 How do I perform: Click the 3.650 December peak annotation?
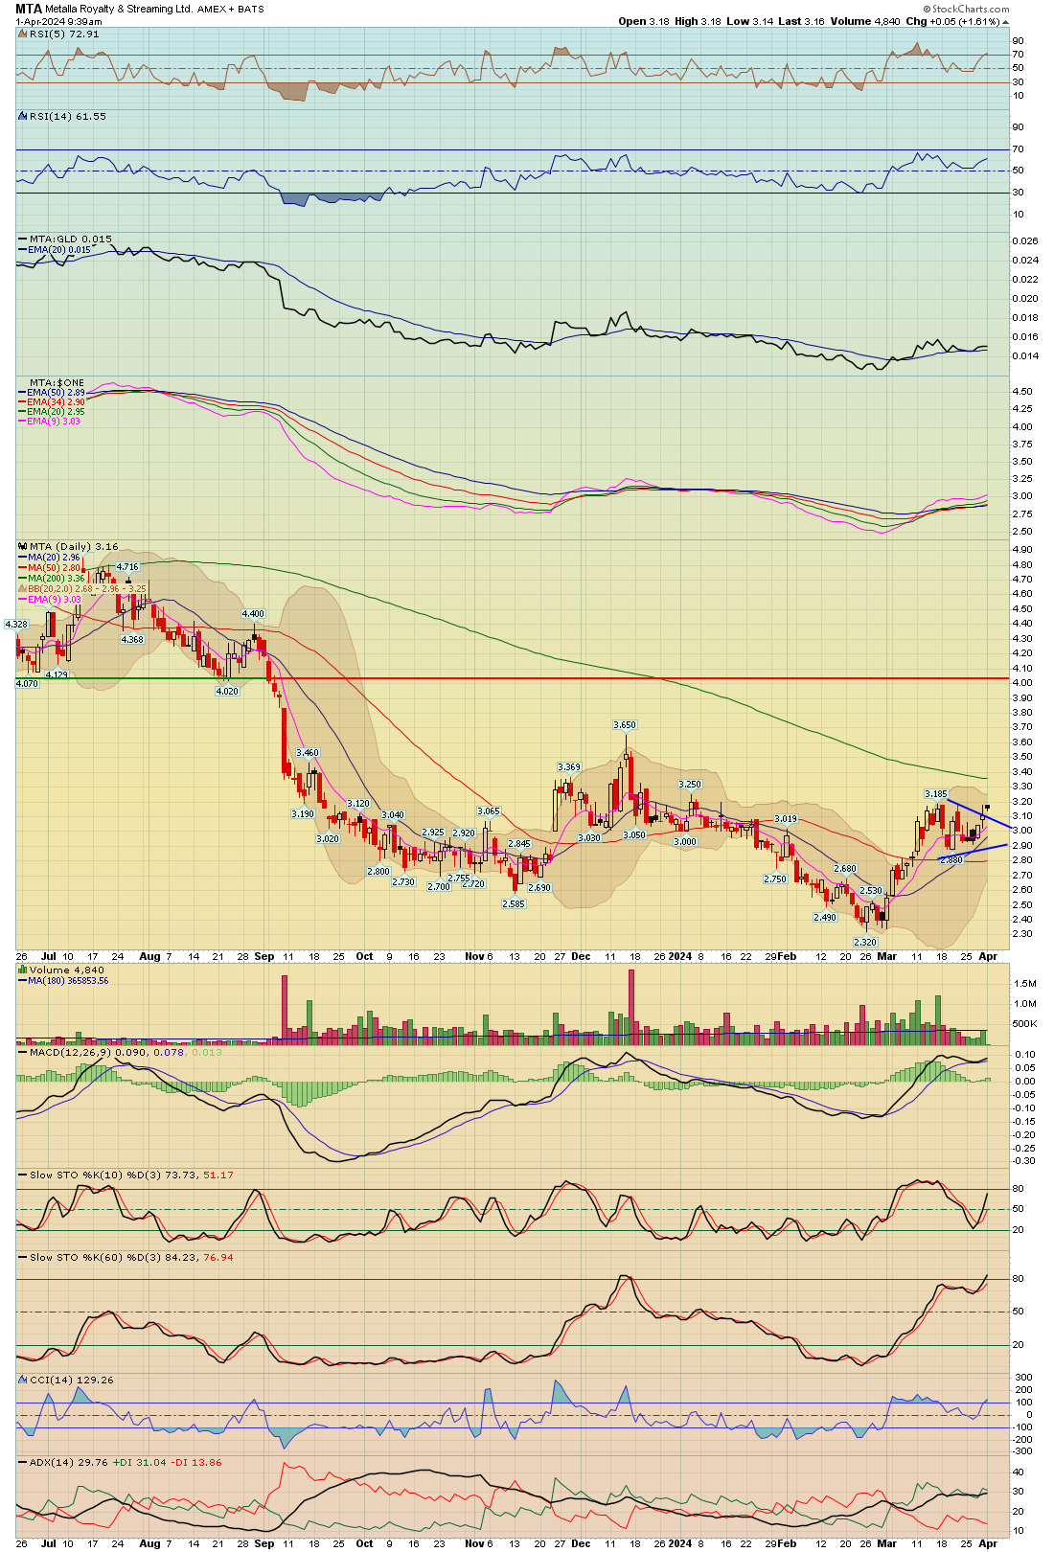[625, 725]
